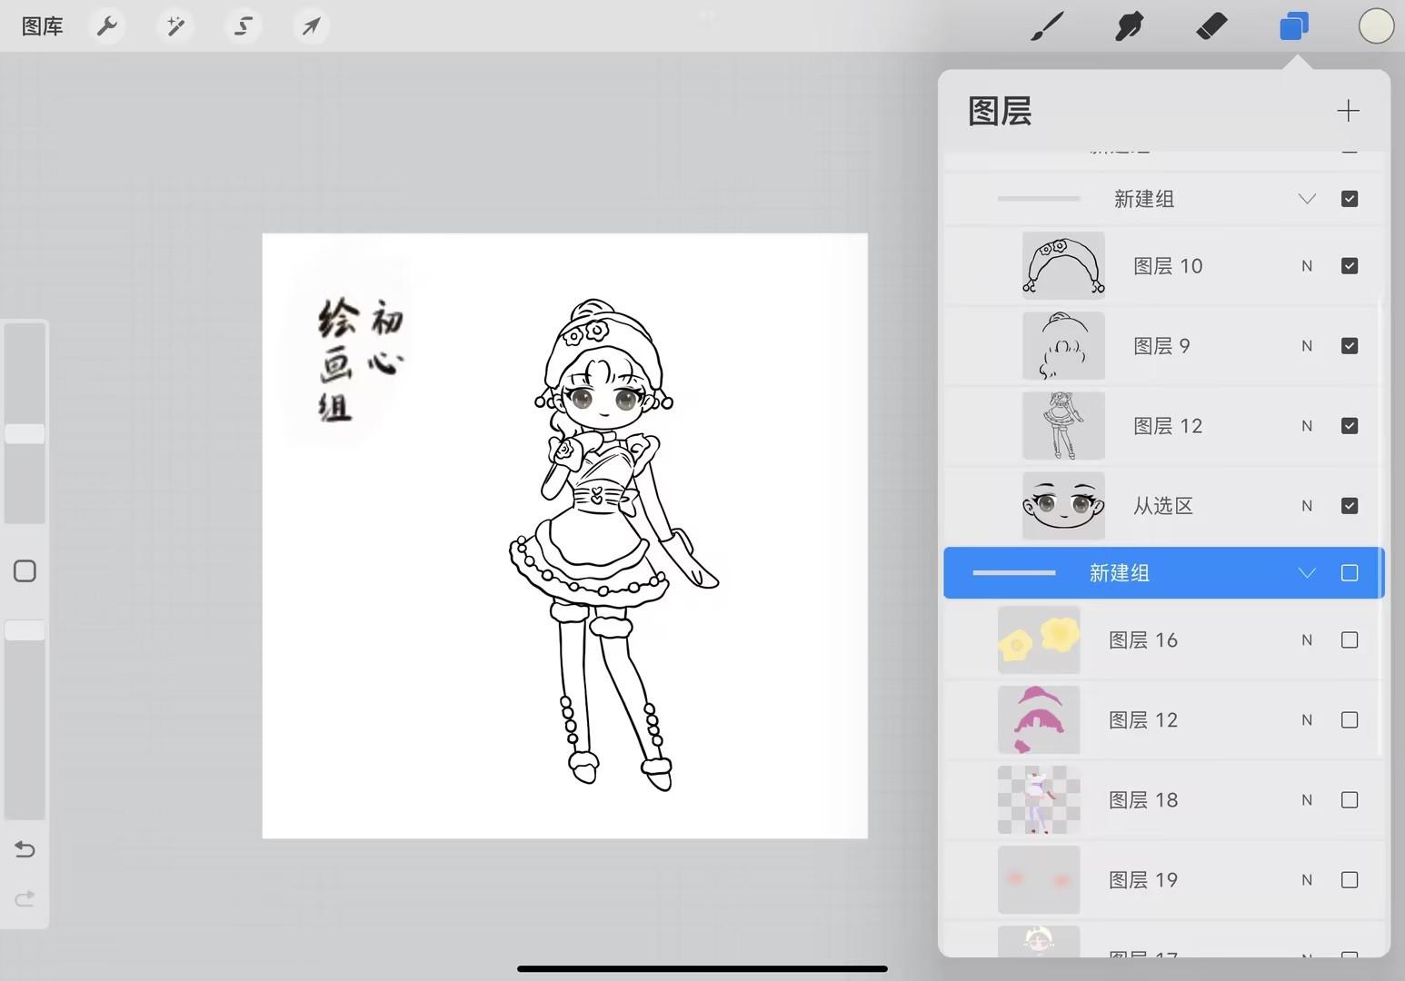Viewport: 1405px width, 981px height.
Task: Select the 图层 9 name label
Action: (1161, 346)
